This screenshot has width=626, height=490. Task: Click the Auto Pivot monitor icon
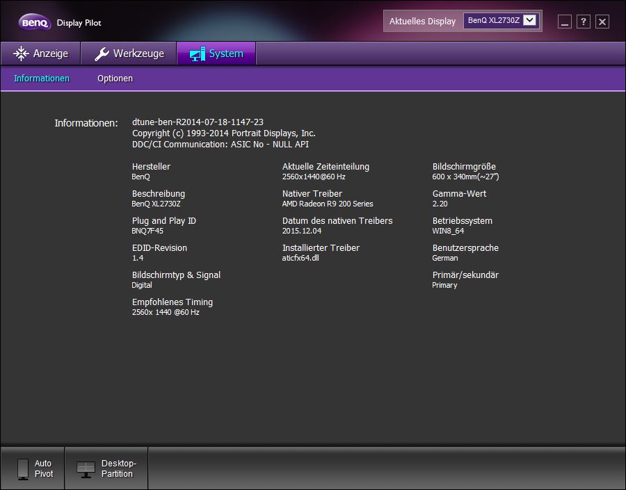click(x=23, y=469)
